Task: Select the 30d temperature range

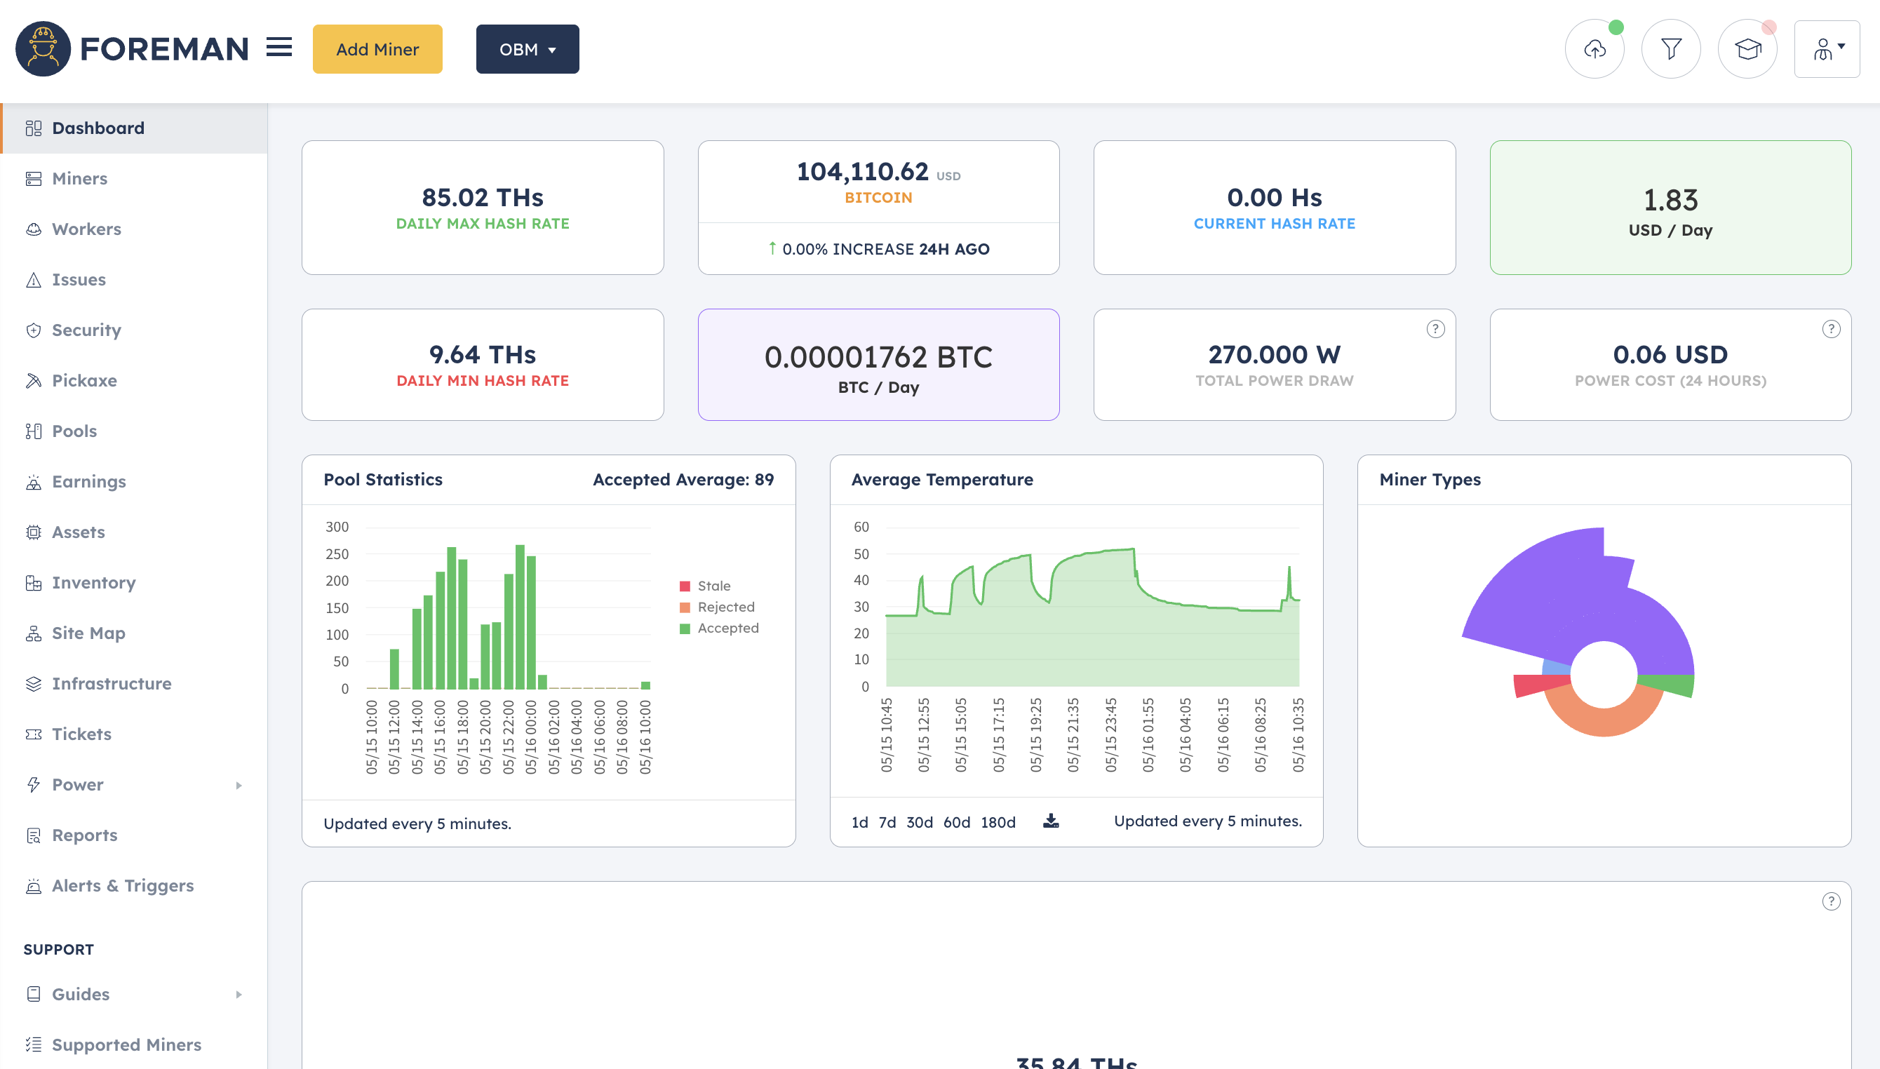Action: (919, 822)
